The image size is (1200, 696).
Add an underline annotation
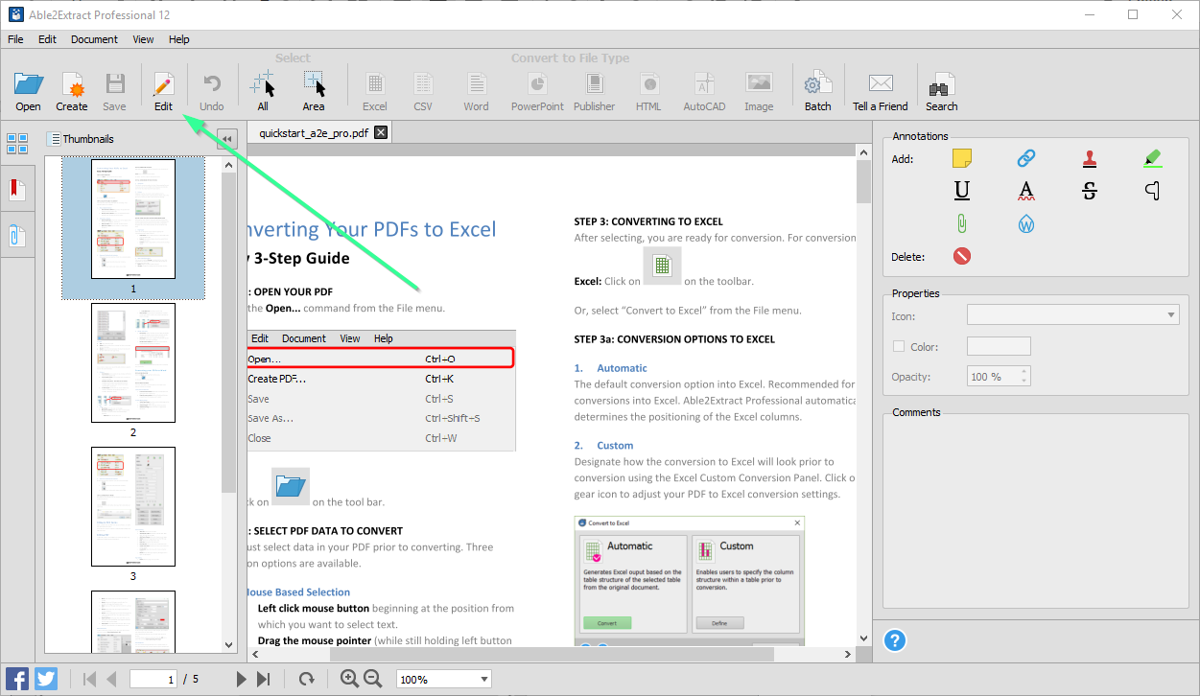[x=962, y=191]
